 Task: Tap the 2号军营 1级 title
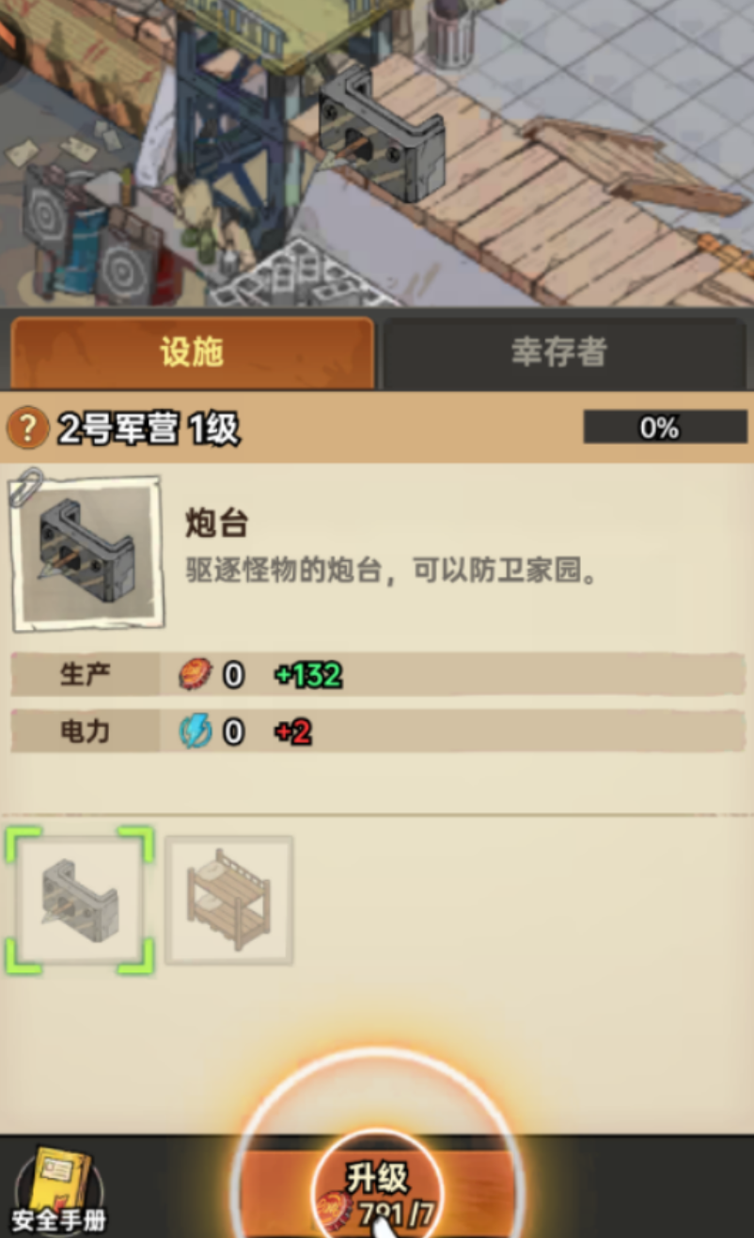149,430
